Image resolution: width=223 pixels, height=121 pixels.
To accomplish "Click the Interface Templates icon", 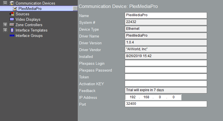I will (12, 30).
